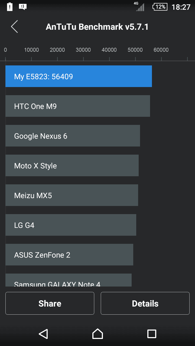The image size is (195, 346).
Task: Tap the 18:27 clock in status bar
Action: pyautogui.click(x=181, y=7)
